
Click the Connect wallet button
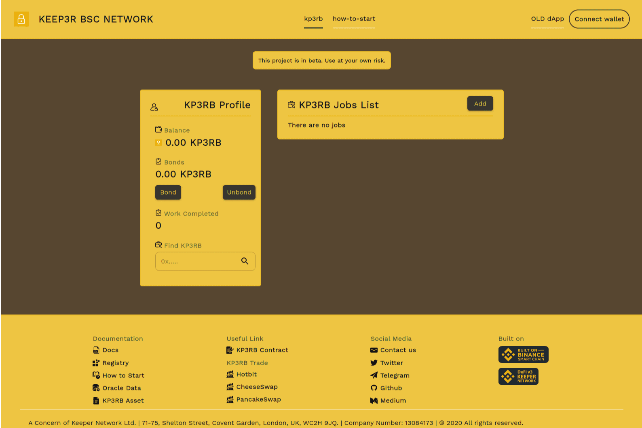pyautogui.click(x=599, y=19)
